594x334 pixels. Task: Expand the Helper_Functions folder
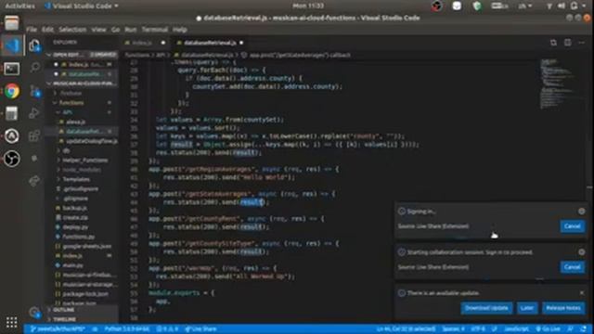click(x=83, y=161)
